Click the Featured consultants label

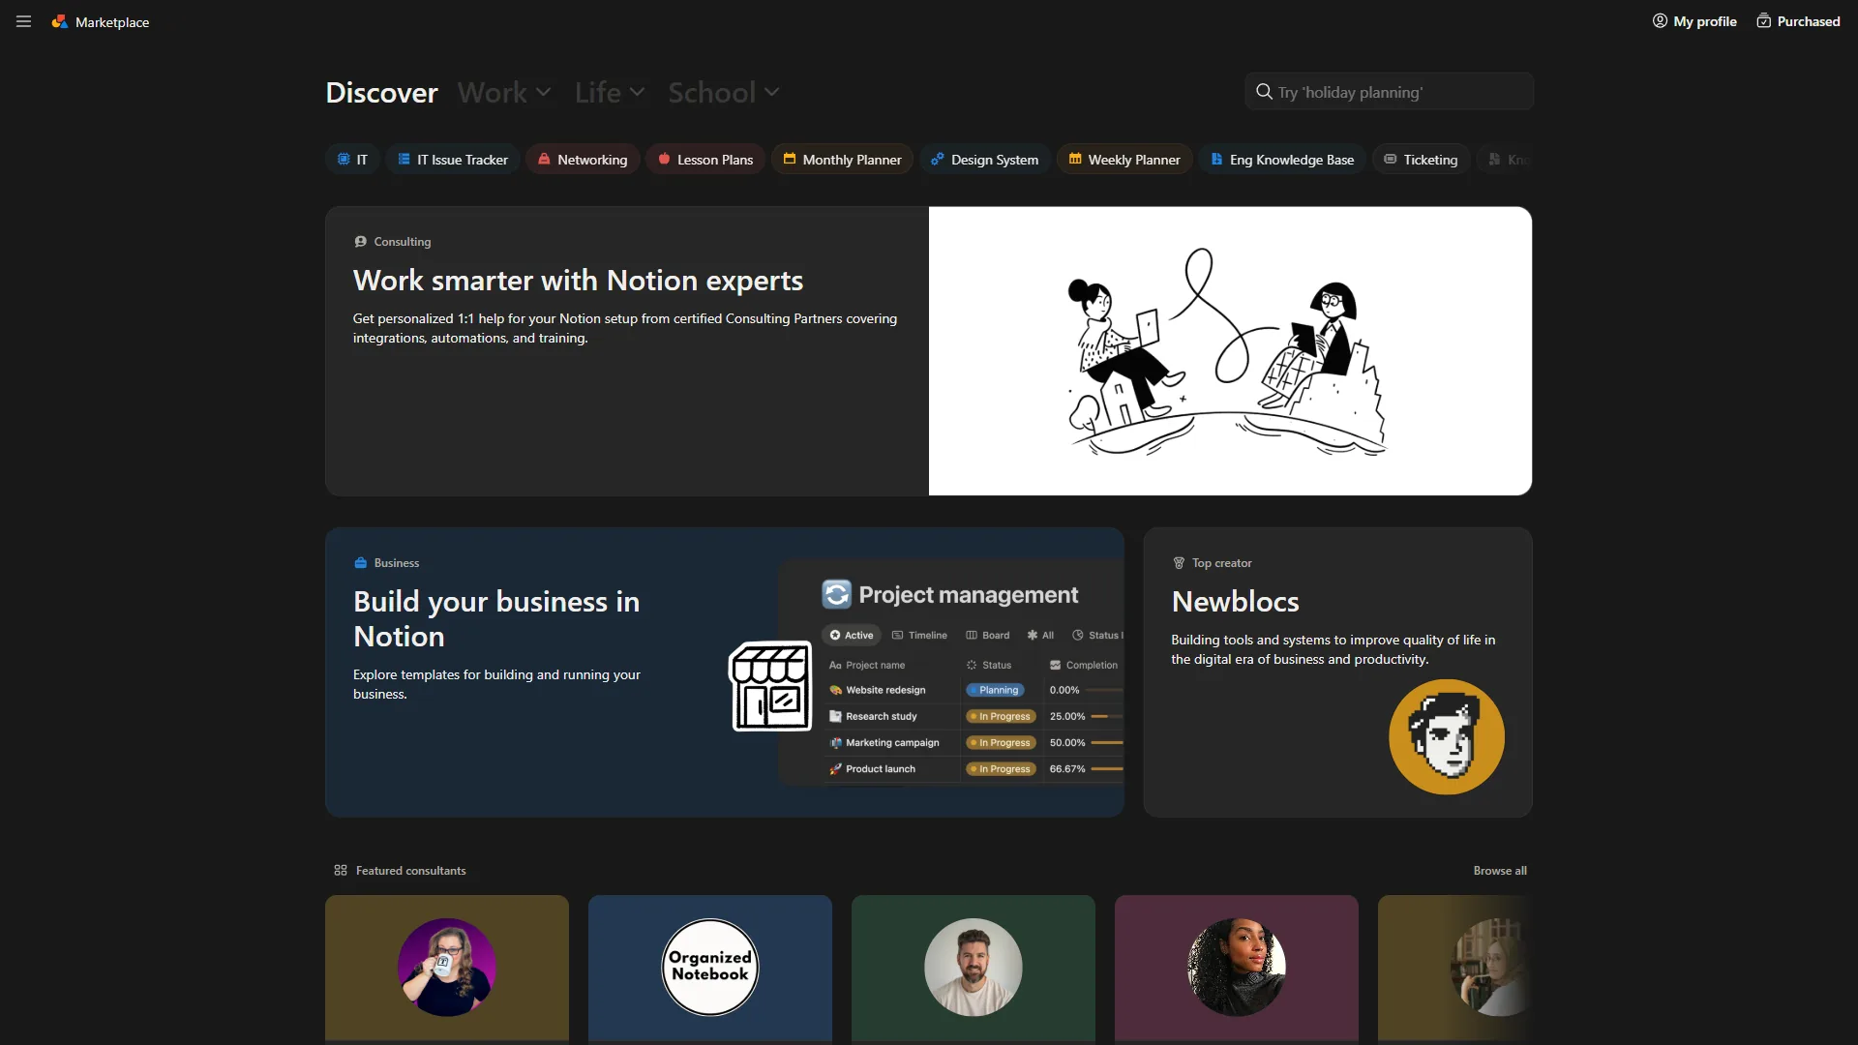(x=410, y=871)
